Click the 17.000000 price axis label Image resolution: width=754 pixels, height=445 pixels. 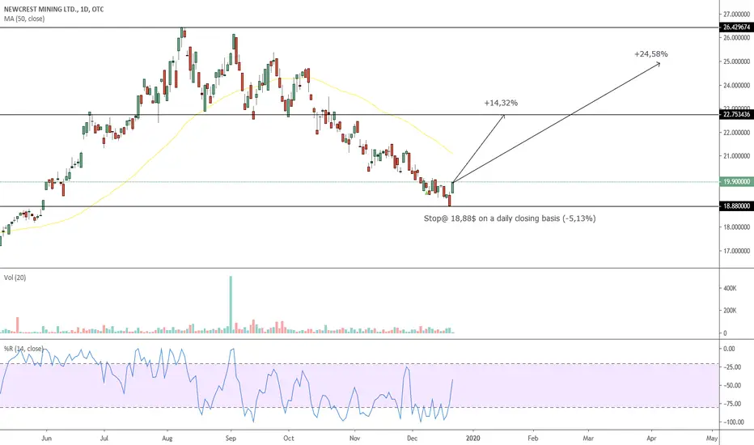click(737, 251)
